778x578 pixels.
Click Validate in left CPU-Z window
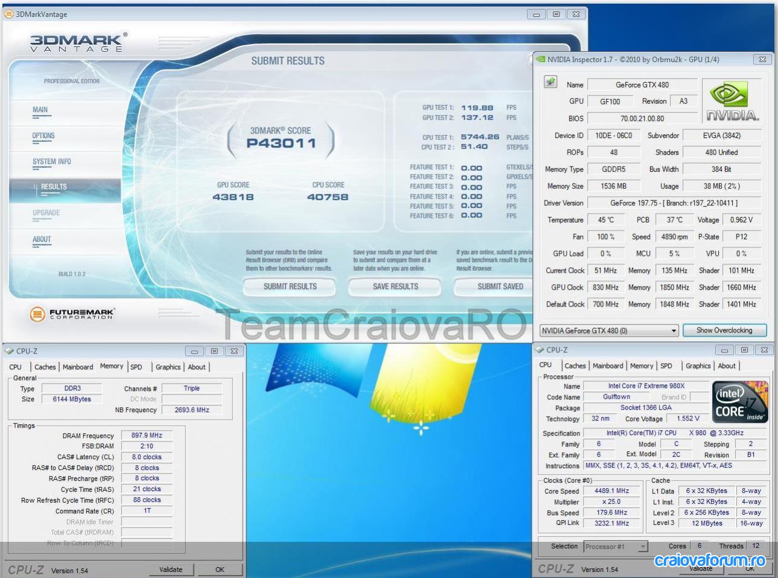(x=171, y=570)
